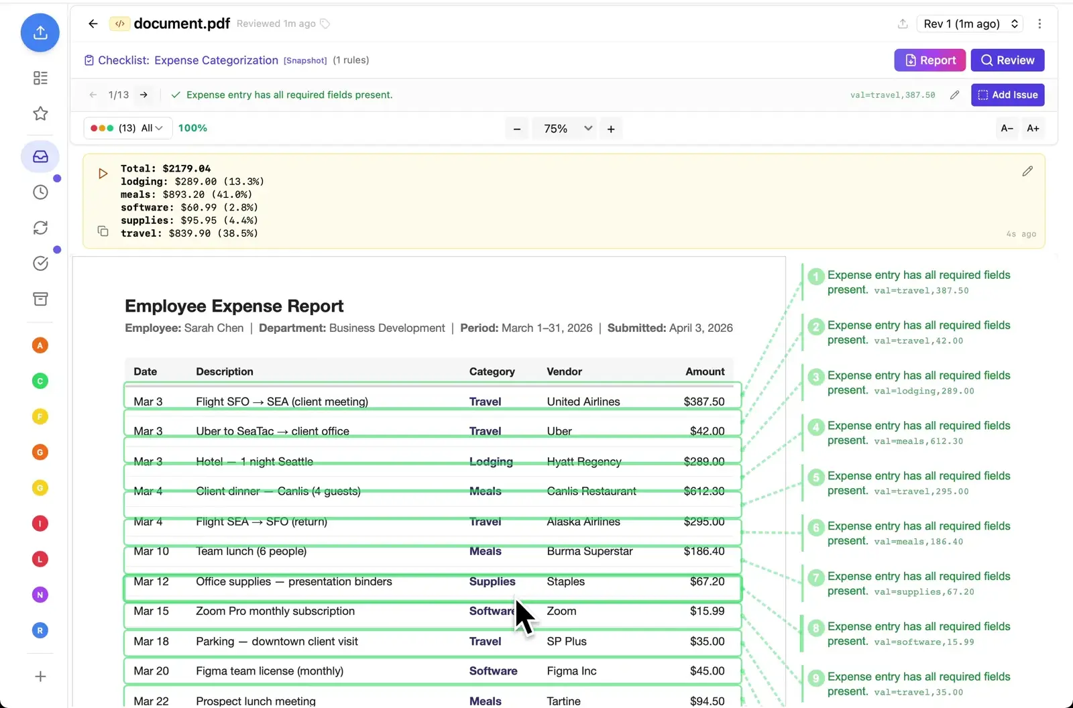This screenshot has height=708, width=1073.
Task: Open the Review search panel
Action: [x=1007, y=60]
